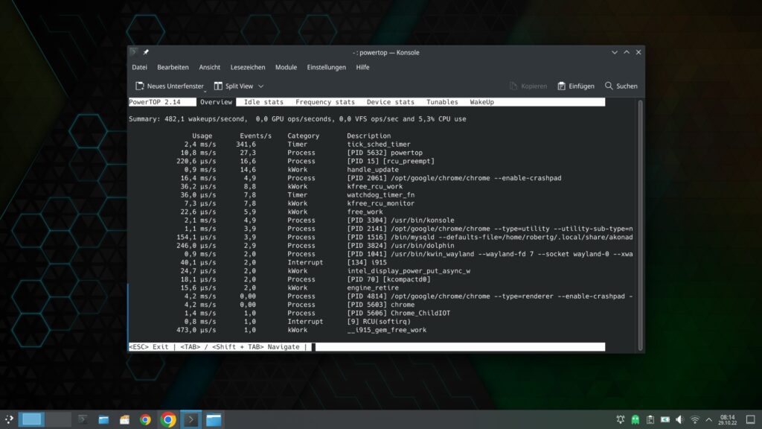Click the Kopieren toolbar button

528,86
